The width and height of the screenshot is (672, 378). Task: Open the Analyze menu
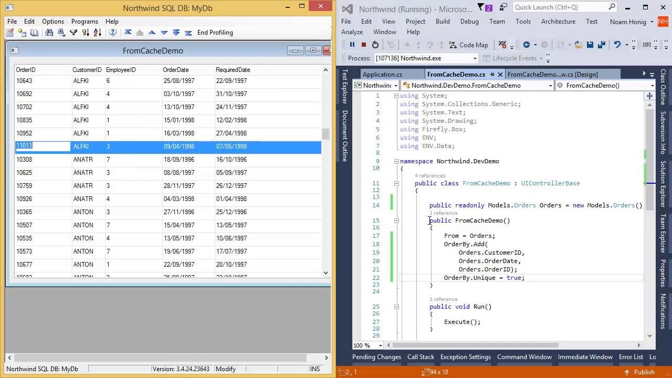352,32
